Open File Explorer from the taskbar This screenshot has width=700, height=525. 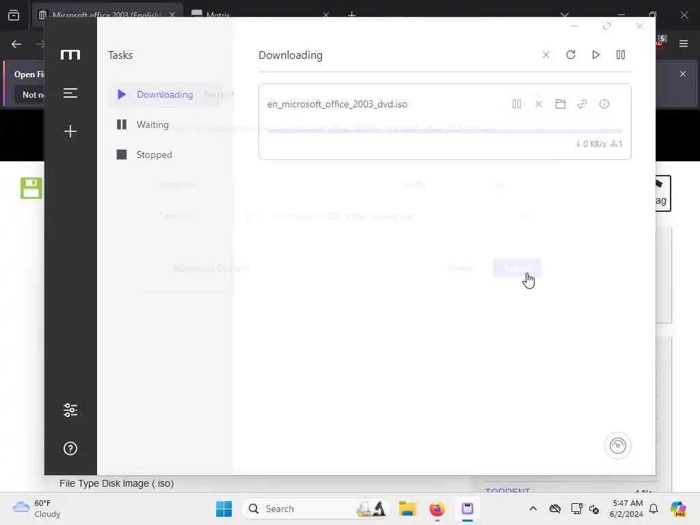[407, 509]
